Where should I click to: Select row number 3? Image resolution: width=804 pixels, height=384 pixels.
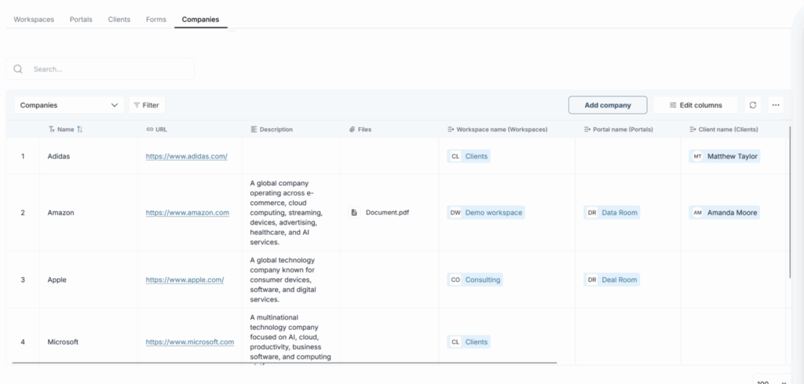23,280
